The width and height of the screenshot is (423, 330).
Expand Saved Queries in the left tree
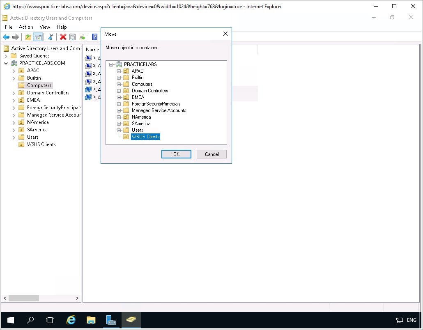6,56
